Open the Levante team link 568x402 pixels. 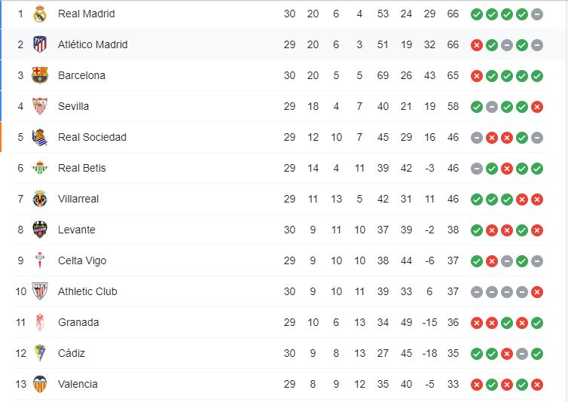tap(76, 230)
